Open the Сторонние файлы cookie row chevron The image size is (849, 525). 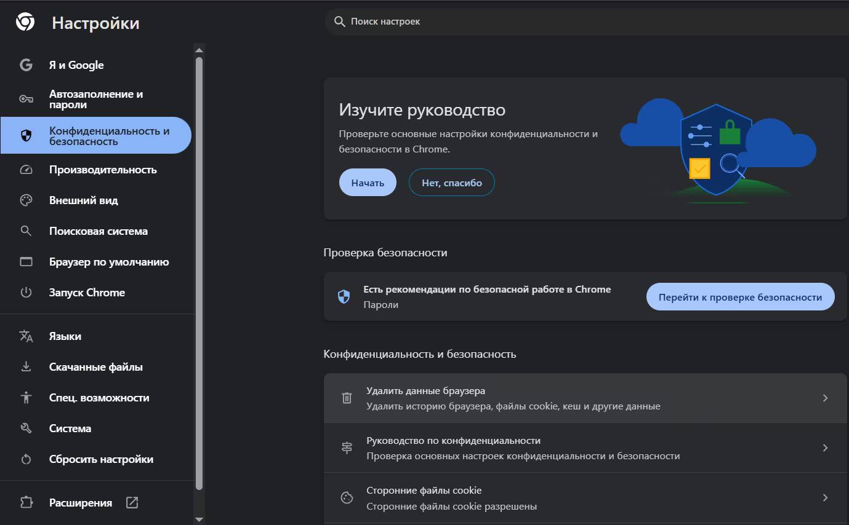(826, 498)
